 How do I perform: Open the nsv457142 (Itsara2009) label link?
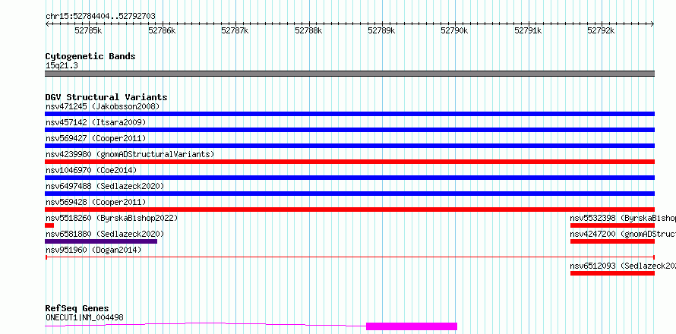click(x=96, y=122)
